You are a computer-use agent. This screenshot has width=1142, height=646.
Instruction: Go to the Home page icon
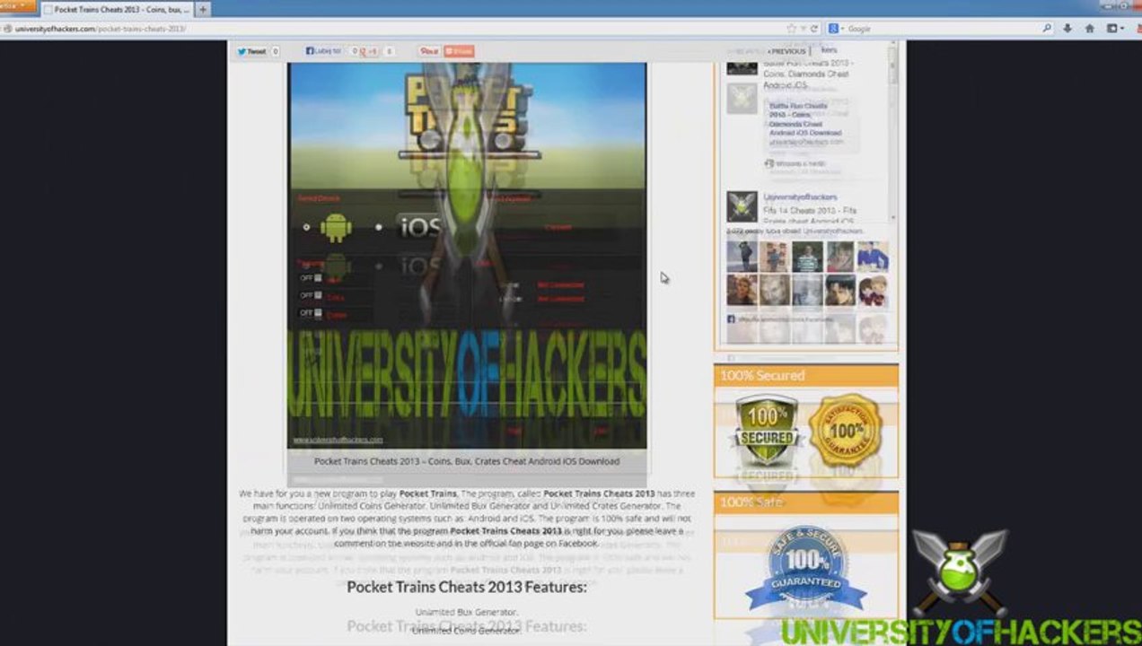(x=1090, y=29)
